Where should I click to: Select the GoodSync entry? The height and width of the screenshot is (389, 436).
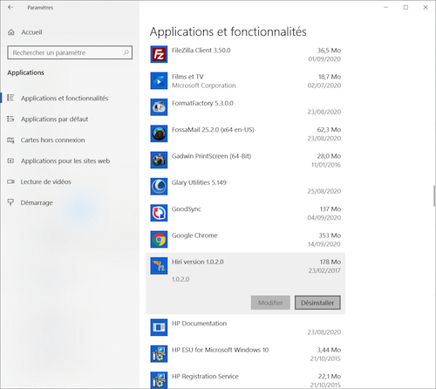pyautogui.click(x=245, y=213)
